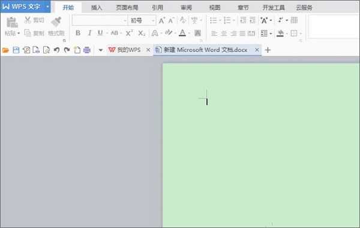Click the Save floppy disk icon

(x=16, y=50)
